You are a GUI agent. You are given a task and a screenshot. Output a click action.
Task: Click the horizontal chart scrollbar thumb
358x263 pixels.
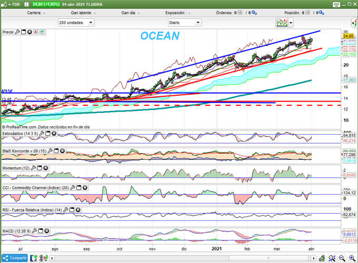pyautogui.click(x=270, y=258)
